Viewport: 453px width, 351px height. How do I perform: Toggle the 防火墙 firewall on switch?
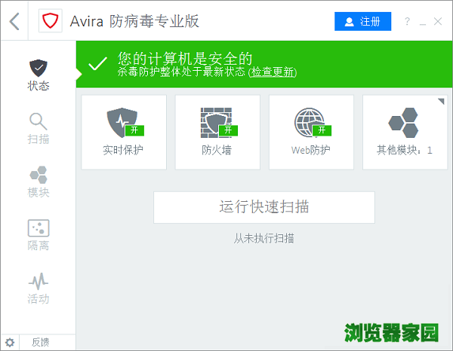229,130
